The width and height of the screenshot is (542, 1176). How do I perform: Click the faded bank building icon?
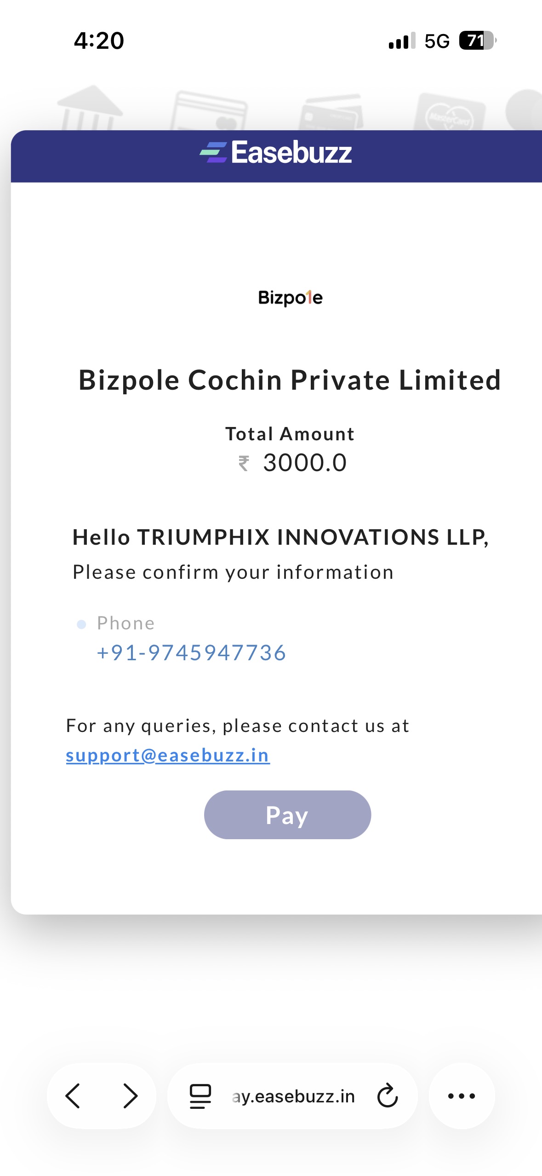[x=90, y=108]
